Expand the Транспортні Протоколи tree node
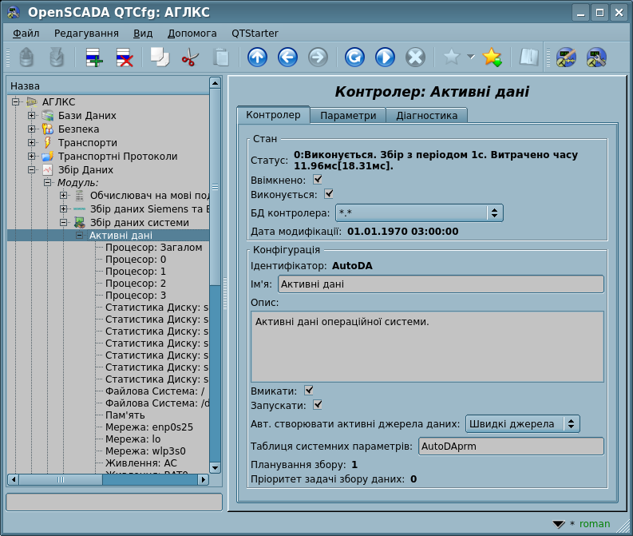This screenshot has height=536, width=633. (31, 156)
